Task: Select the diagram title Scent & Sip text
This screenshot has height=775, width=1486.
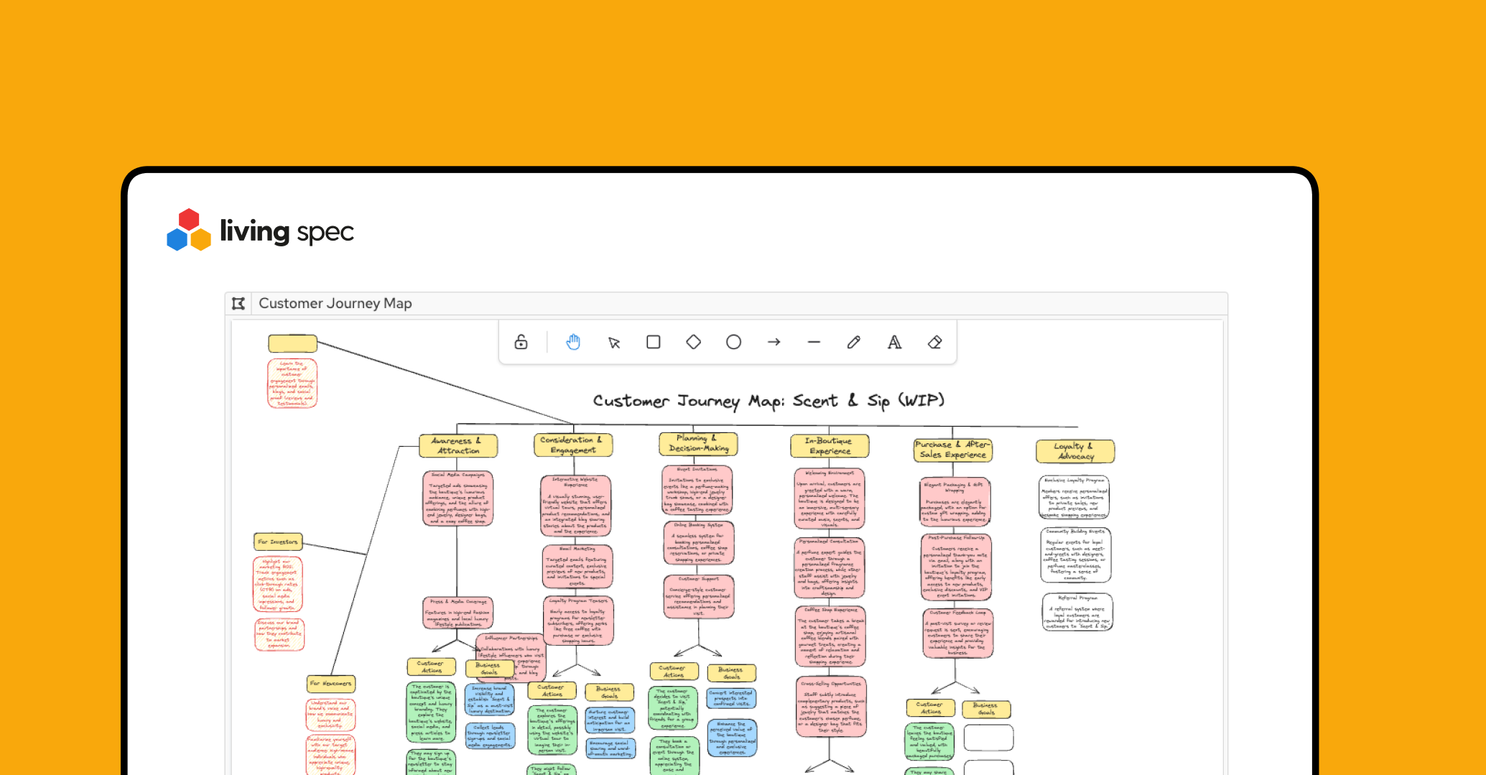Action: [x=768, y=401]
